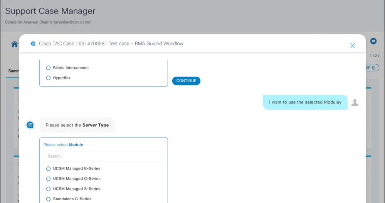385x203 pixels.
Task: Click the CONTINUE button
Action: point(186,81)
